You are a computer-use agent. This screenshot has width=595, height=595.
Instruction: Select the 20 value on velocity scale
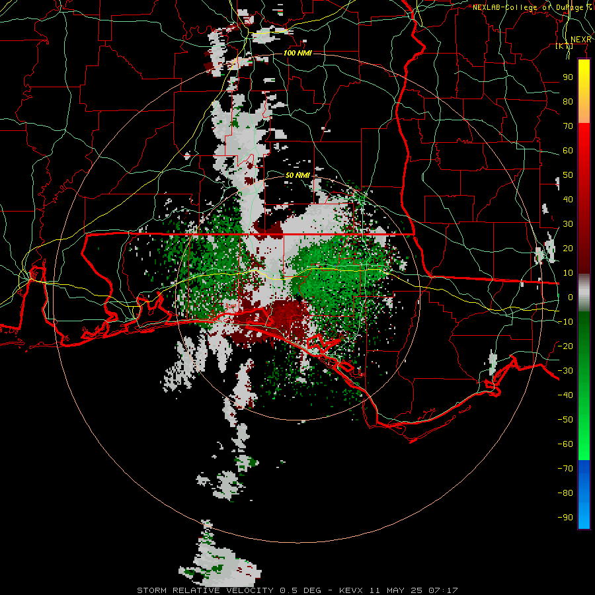568,248
